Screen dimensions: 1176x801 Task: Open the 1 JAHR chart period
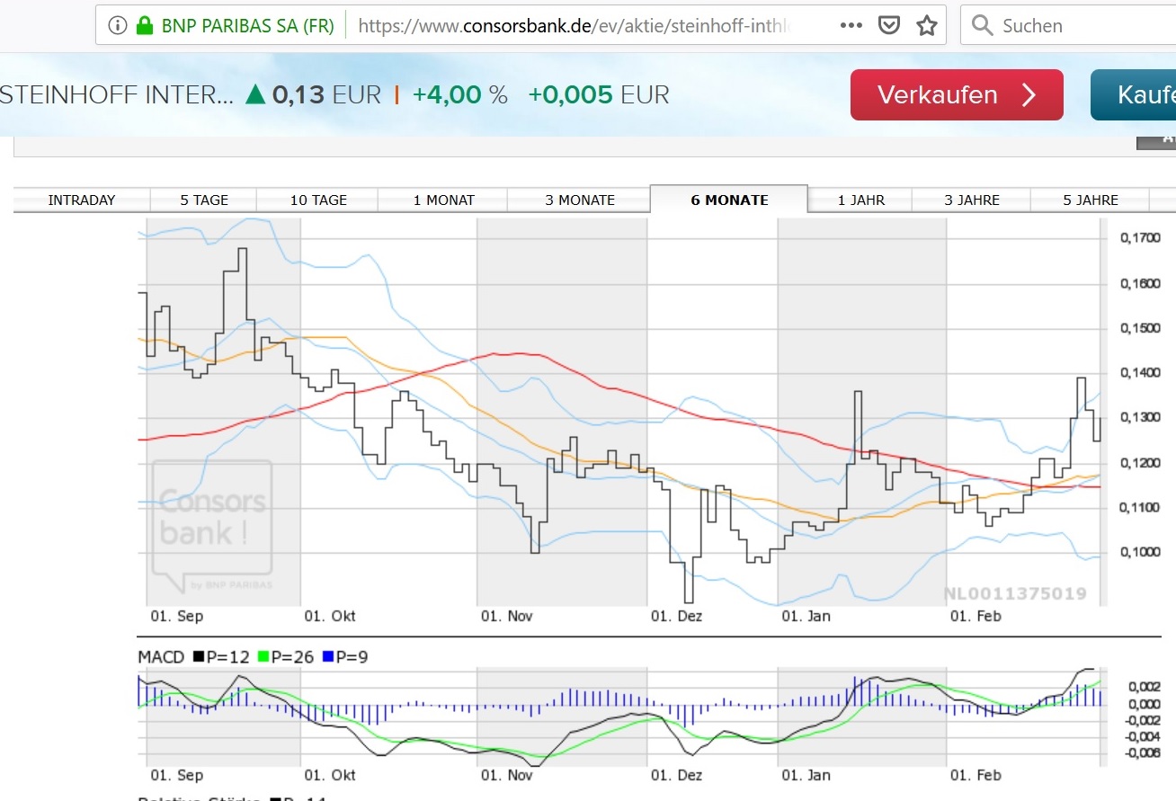tap(860, 200)
